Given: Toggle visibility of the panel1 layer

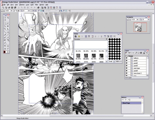Looking at the screenshot, I should 127,61.
